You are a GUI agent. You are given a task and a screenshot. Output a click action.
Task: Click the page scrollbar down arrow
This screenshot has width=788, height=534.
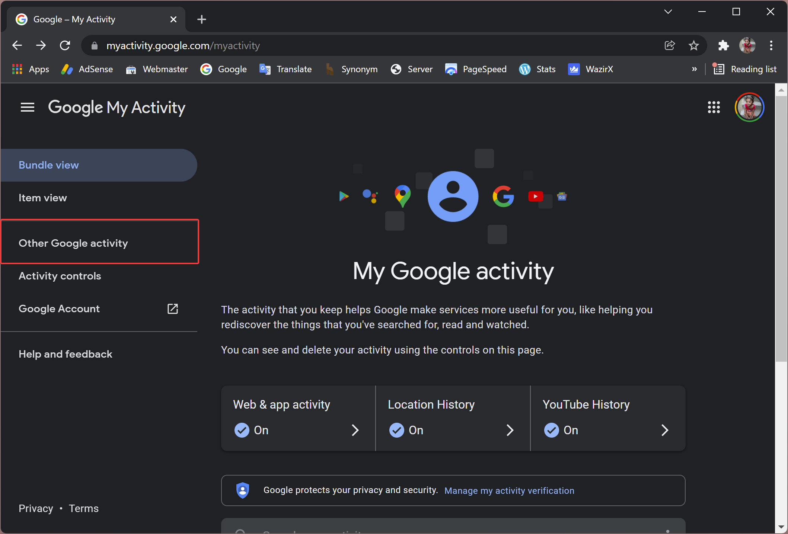click(781, 527)
